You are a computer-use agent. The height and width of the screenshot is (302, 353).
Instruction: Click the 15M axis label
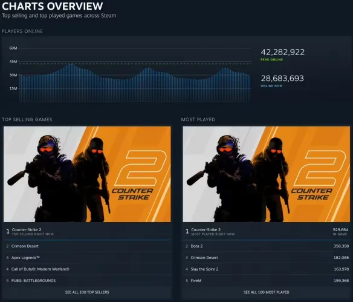click(x=13, y=88)
